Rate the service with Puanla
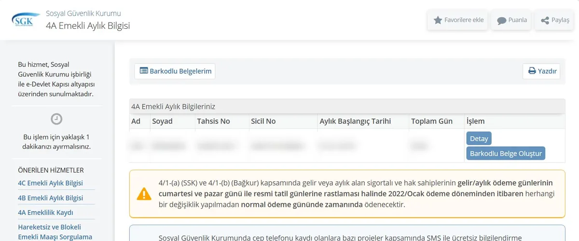Screen dimensions: 579x241 (x=512, y=20)
